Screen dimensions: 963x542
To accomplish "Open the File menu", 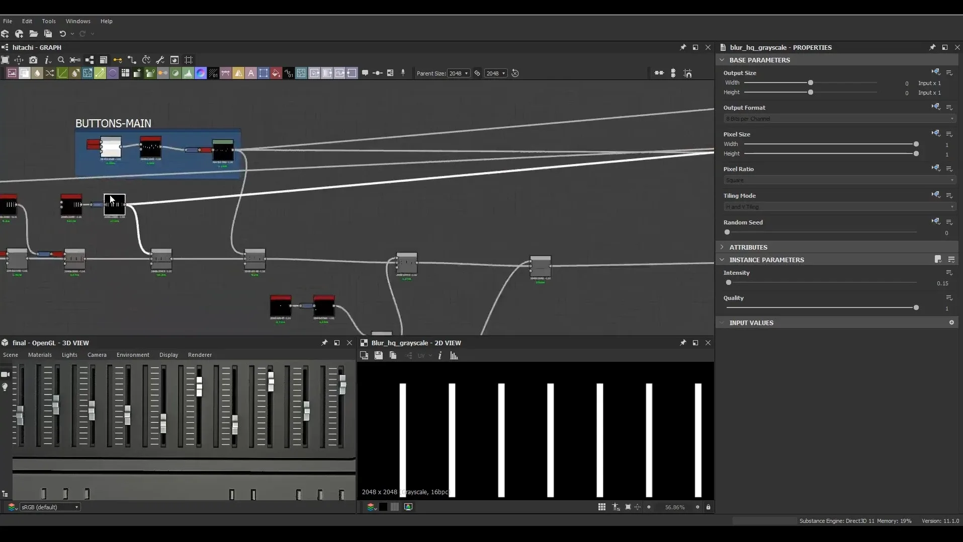I will (x=8, y=21).
